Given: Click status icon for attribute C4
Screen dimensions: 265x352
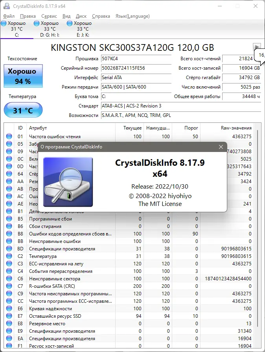Looking at the screenshot, I should pos(9,271).
